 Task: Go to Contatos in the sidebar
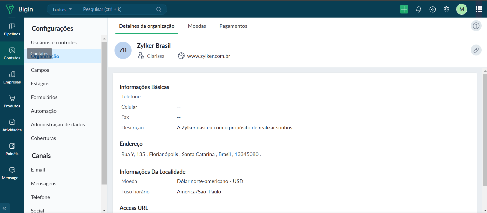click(12, 54)
